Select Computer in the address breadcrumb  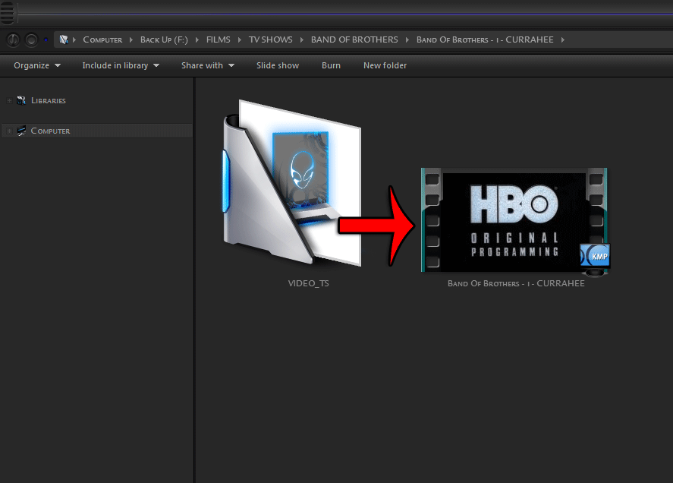point(102,39)
